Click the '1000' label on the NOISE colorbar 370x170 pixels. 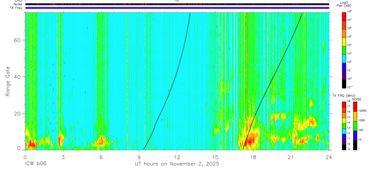(362, 121)
